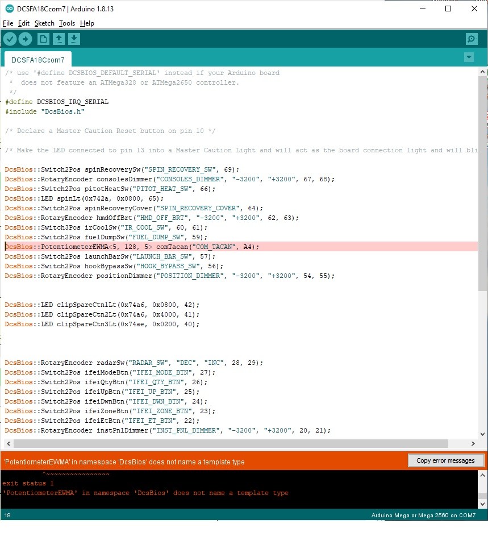
Task: Click the ifeiModeBtn line
Action: (110, 372)
